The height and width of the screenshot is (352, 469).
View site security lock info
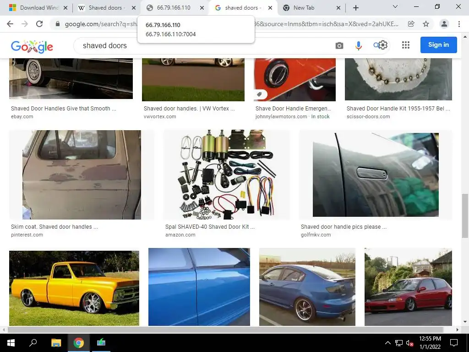pyautogui.click(x=58, y=24)
